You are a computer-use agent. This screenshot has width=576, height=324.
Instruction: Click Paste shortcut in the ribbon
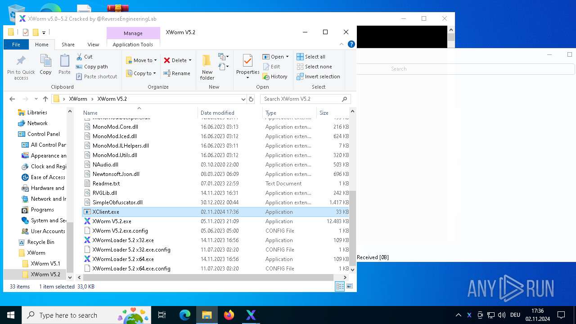pos(96,76)
